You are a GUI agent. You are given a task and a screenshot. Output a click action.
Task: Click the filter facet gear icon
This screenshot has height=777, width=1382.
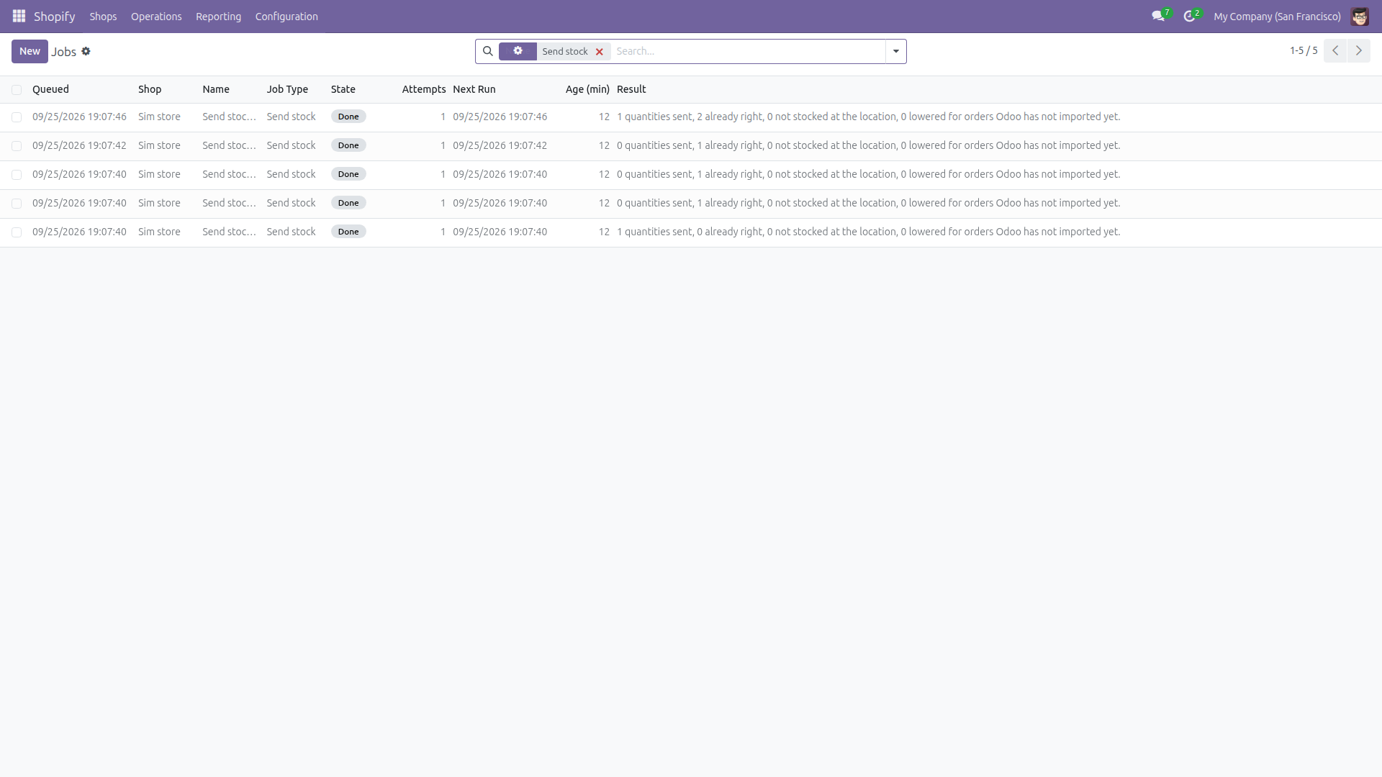coord(518,51)
